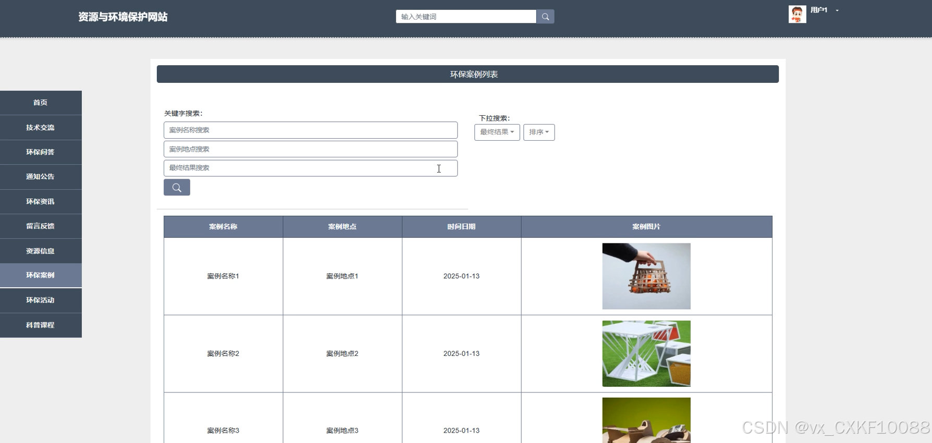Click the 2025-01-13 date in 案例名称1 row
The height and width of the screenshot is (443, 932).
461,276
